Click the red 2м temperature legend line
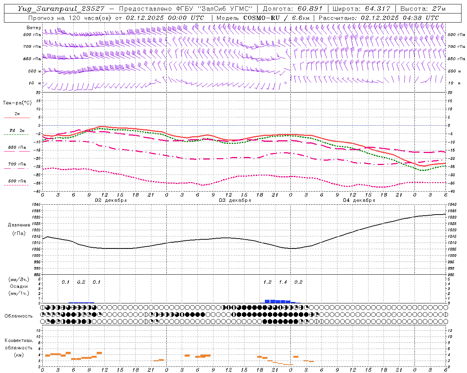Screen dimensions: 467x373 click(17, 118)
